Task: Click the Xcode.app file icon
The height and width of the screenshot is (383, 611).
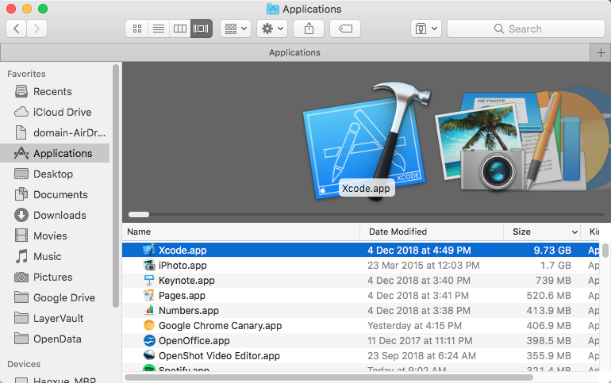Action: [x=149, y=250]
